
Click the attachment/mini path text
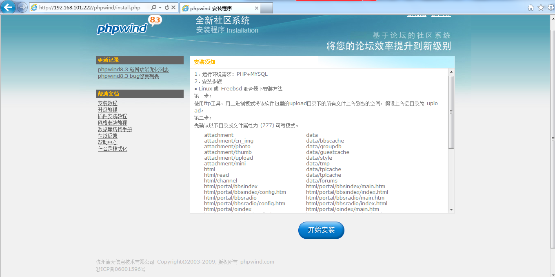225,164
